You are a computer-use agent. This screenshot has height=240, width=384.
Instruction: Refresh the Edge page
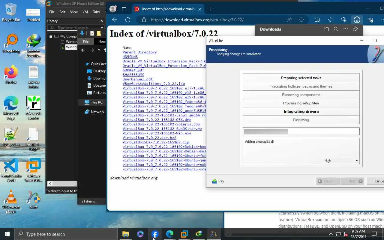click(x=128, y=20)
